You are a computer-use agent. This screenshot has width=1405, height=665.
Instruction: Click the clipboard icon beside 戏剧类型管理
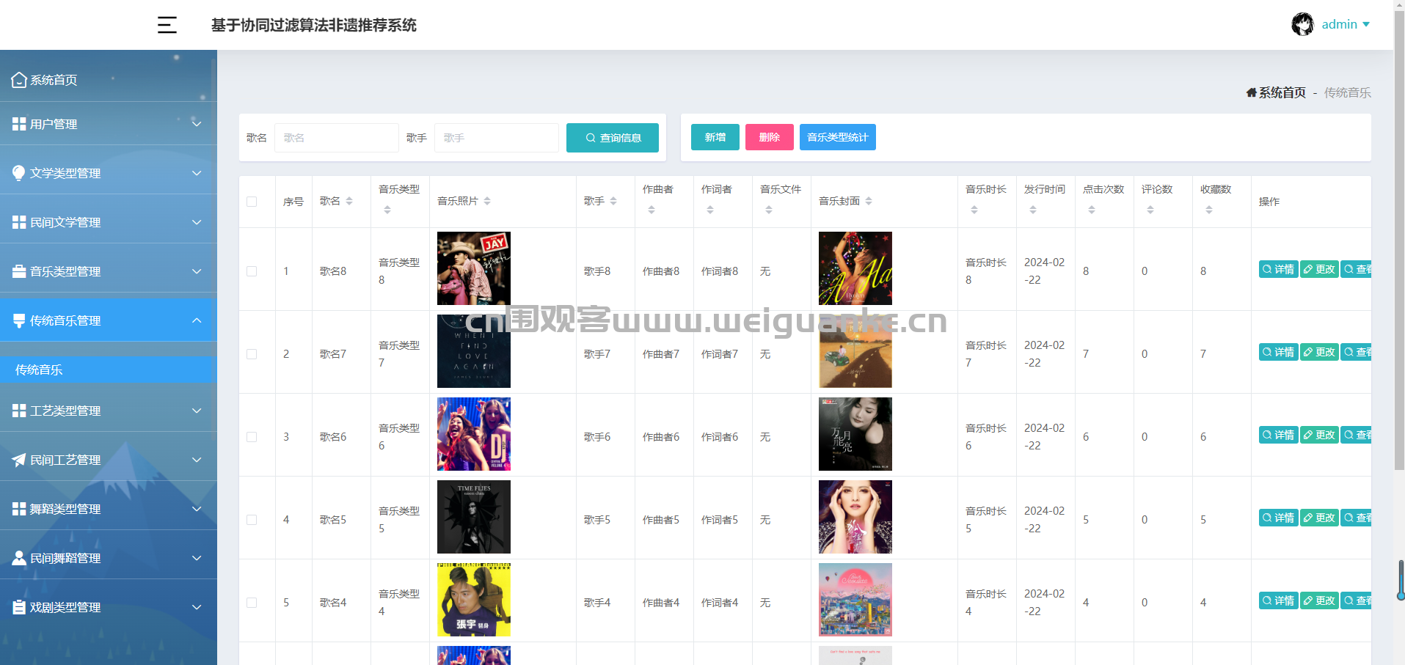click(x=19, y=607)
